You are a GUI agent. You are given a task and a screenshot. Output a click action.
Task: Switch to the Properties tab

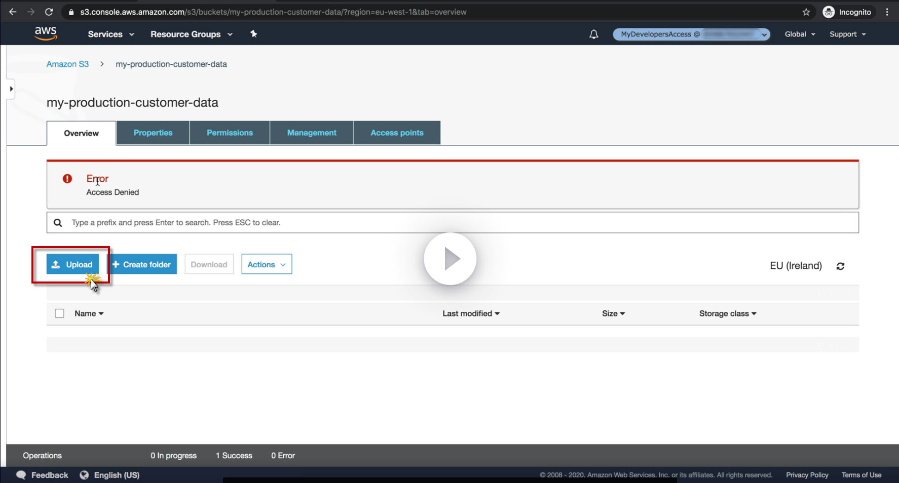[153, 133]
